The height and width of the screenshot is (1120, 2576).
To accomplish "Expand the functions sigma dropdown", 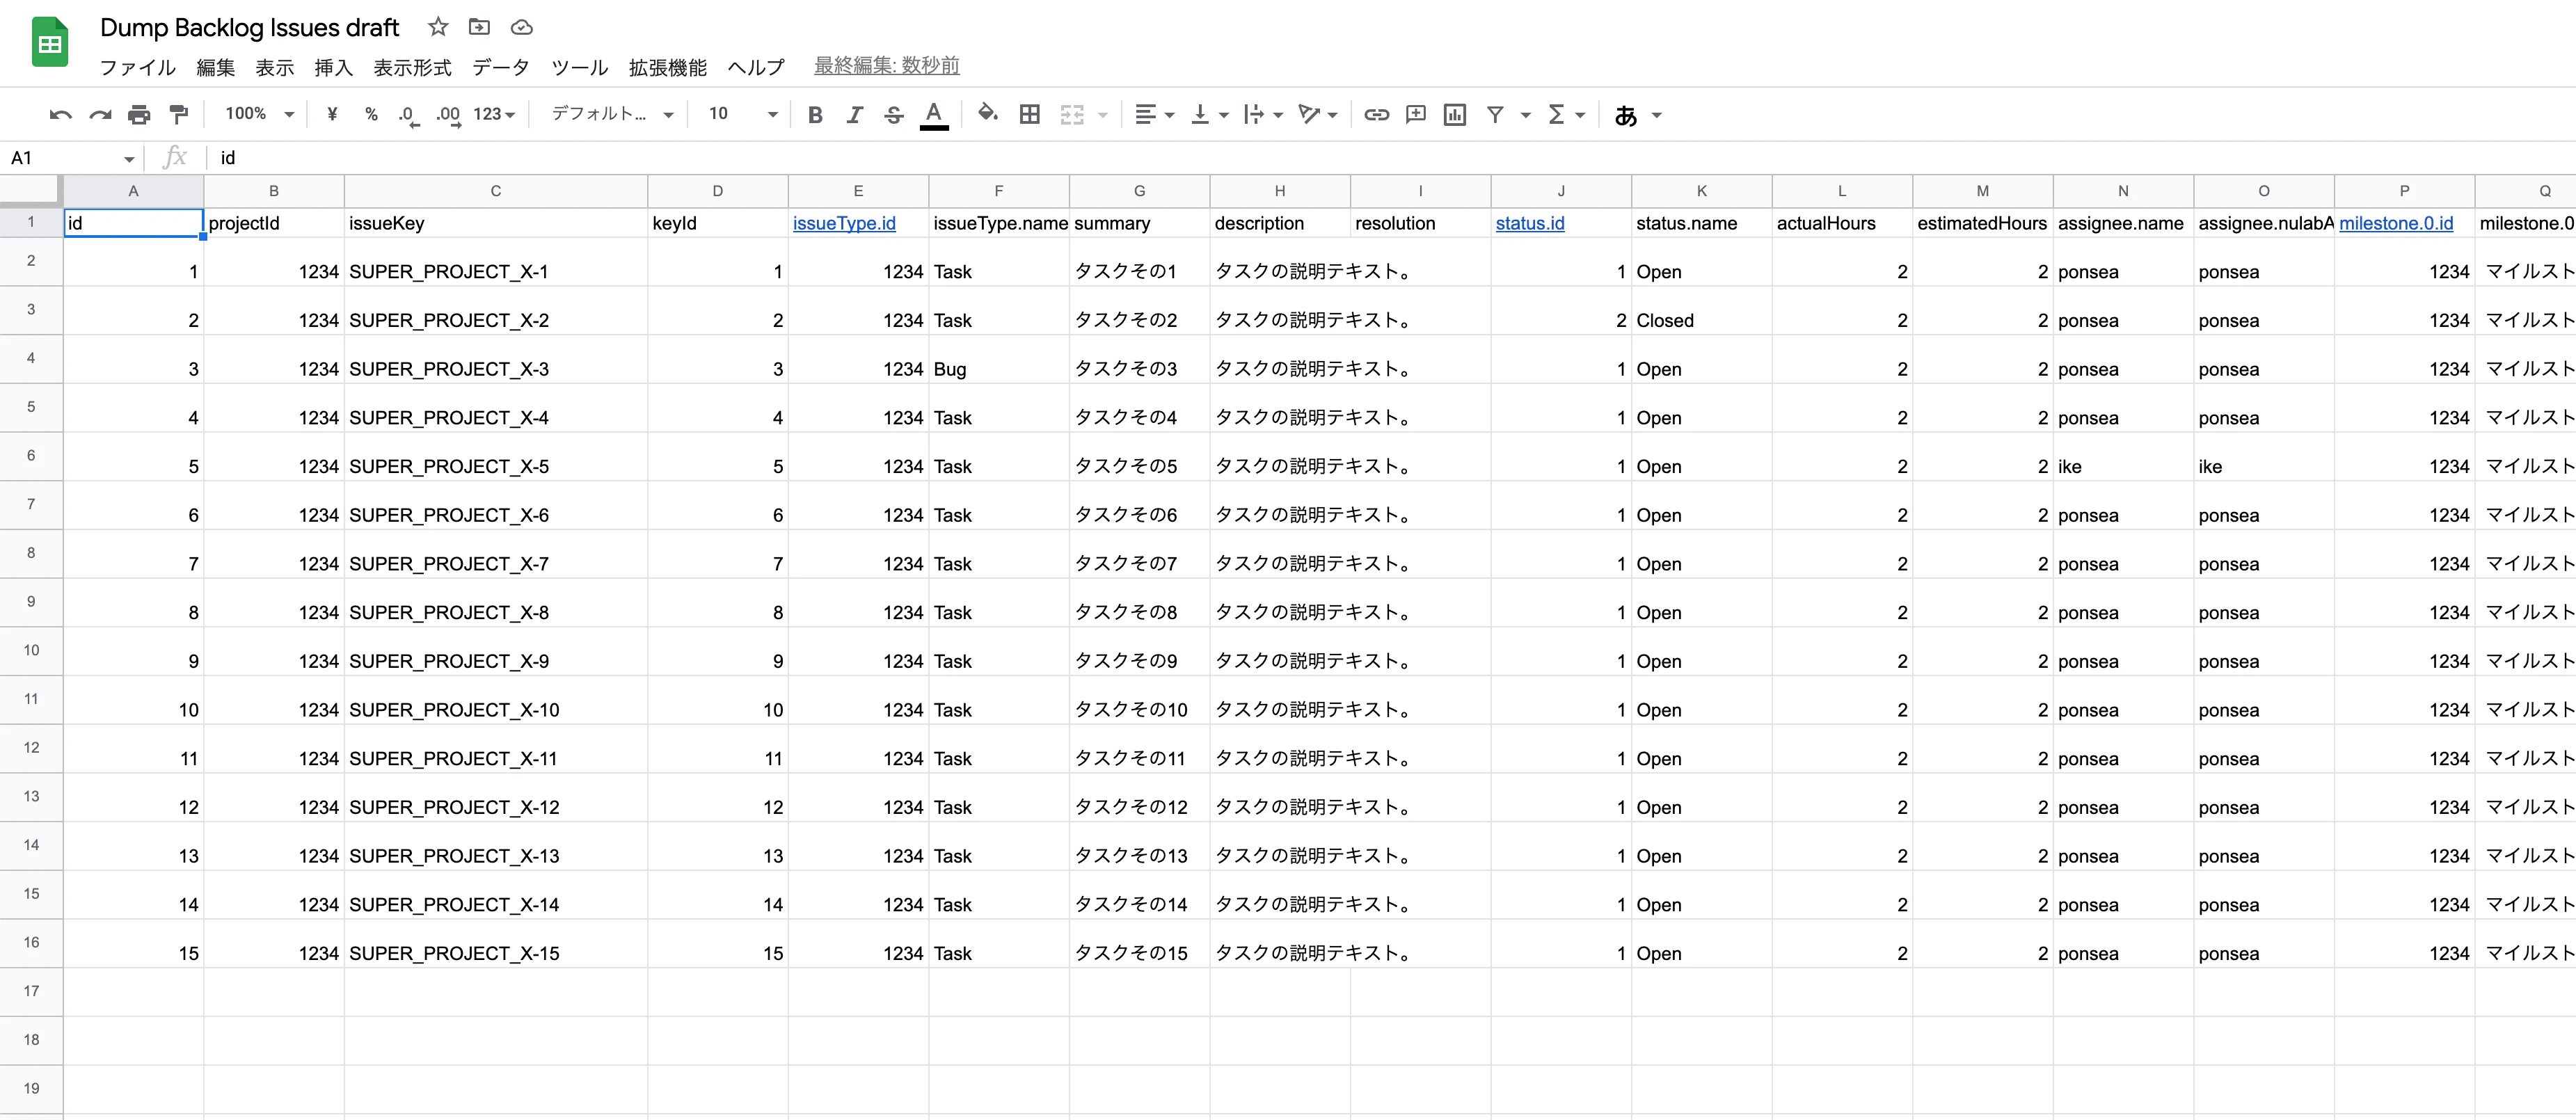I will tap(1580, 115).
